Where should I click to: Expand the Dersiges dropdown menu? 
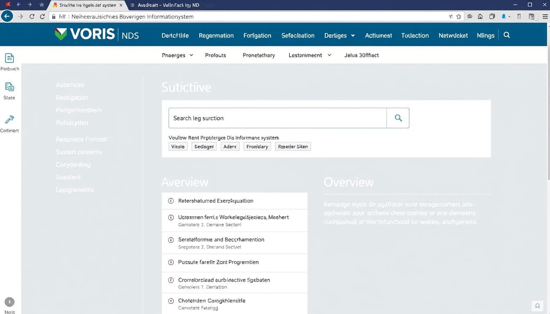(x=339, y=36)
